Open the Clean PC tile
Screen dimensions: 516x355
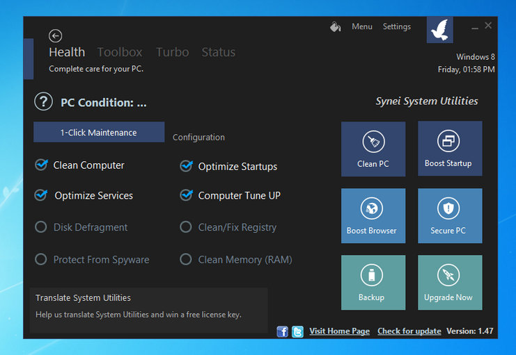(373, 149)
